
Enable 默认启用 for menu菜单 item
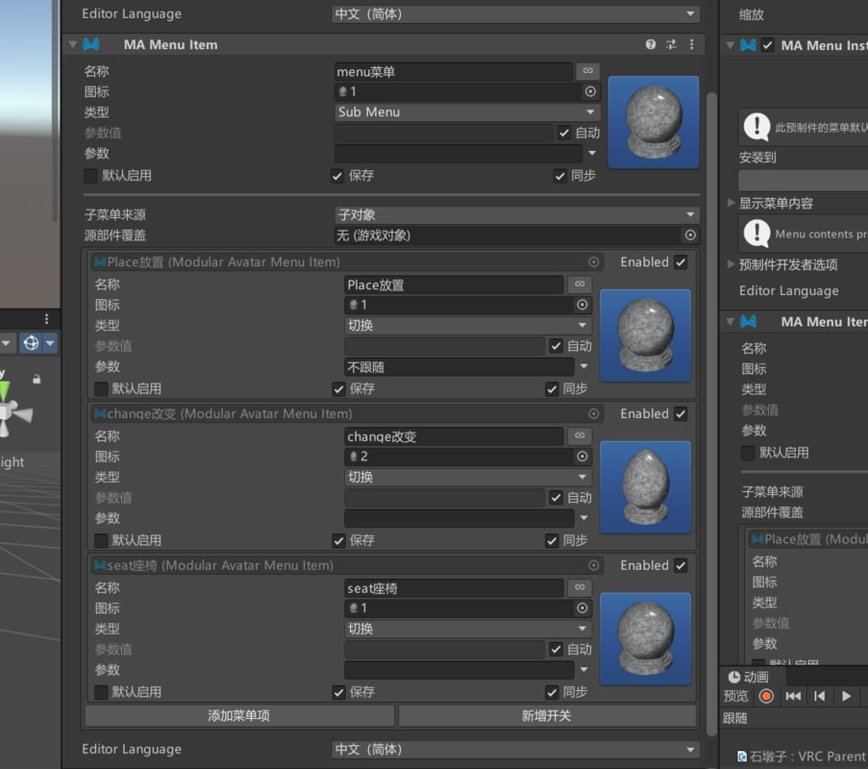90,176
